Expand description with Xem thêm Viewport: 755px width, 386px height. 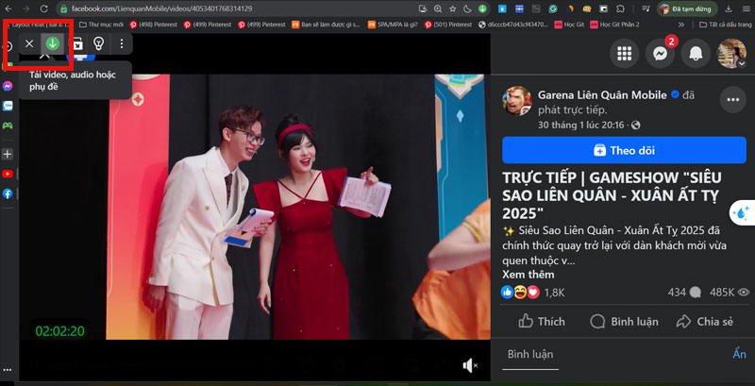[528, 275]
